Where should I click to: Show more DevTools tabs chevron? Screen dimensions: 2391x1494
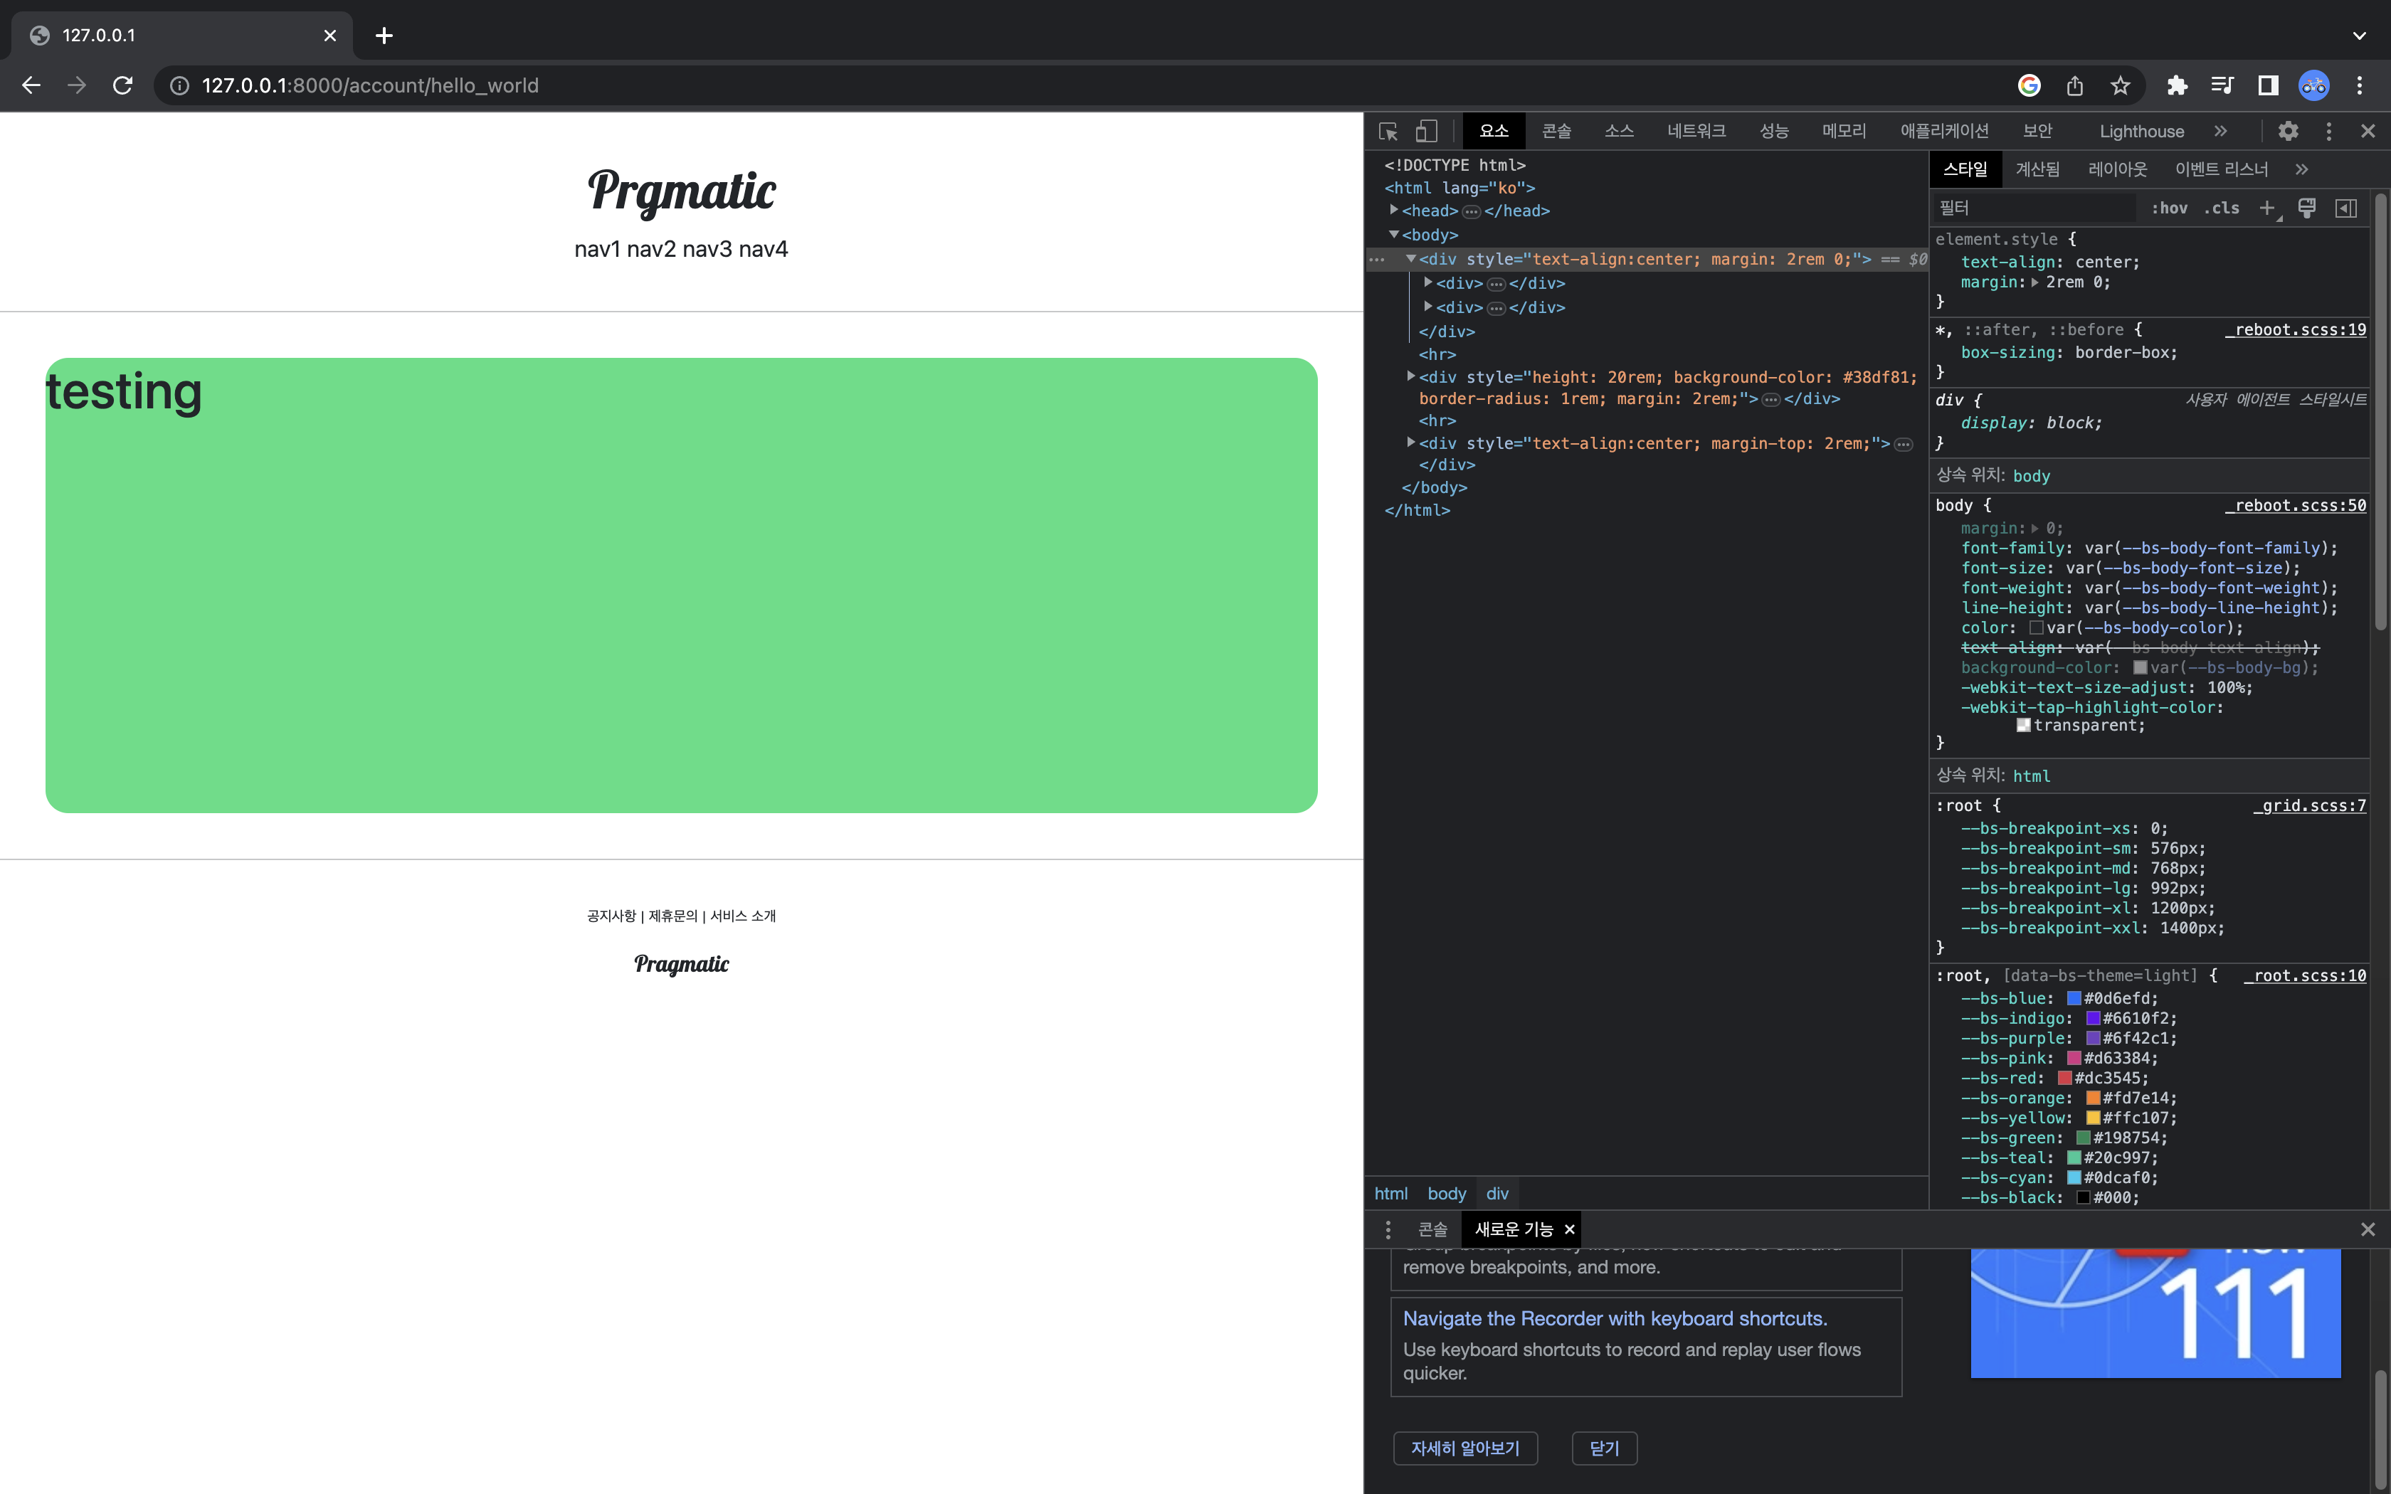pyautogui.click(x=2220, y=132)
